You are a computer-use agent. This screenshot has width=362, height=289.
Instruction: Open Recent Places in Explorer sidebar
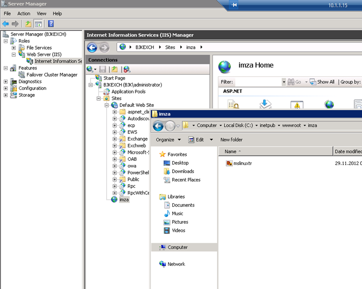click(182, 180)
